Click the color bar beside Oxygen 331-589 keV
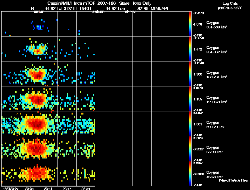 [190, 24]
